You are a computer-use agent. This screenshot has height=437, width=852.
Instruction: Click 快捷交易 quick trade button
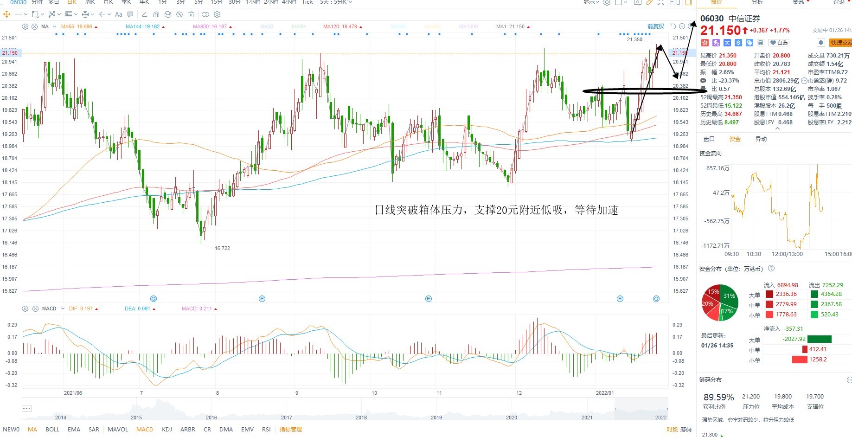[x=840, y=43]
